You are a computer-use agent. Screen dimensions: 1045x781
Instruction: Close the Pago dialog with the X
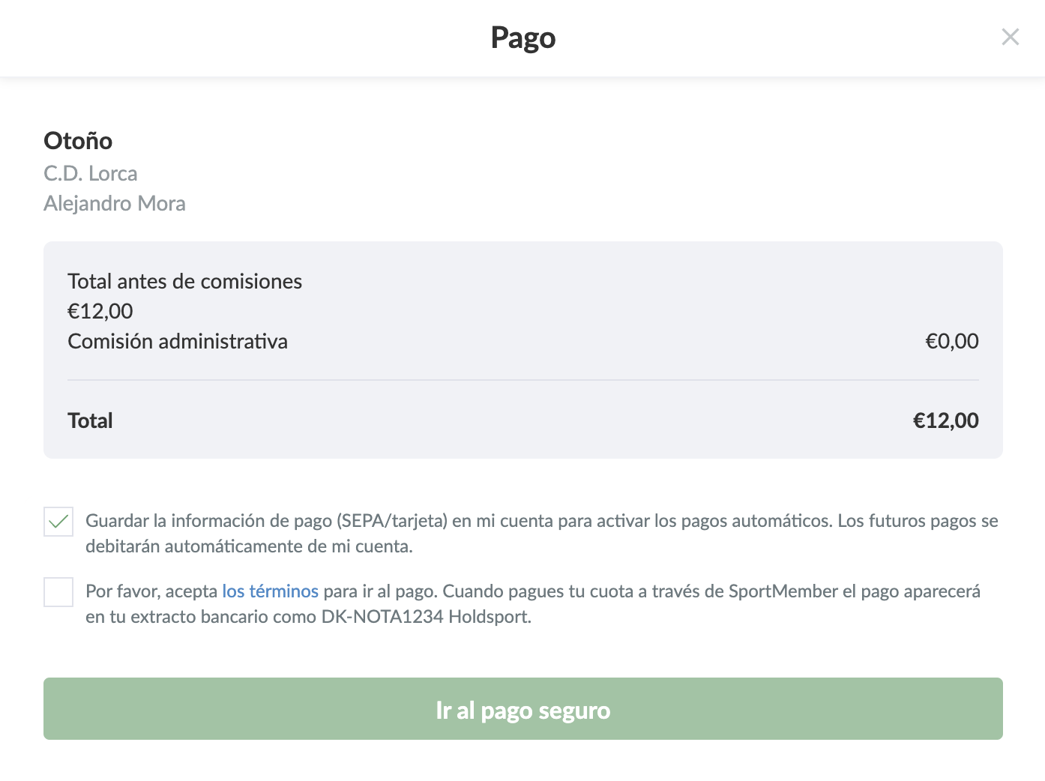tap(1010, 37)
